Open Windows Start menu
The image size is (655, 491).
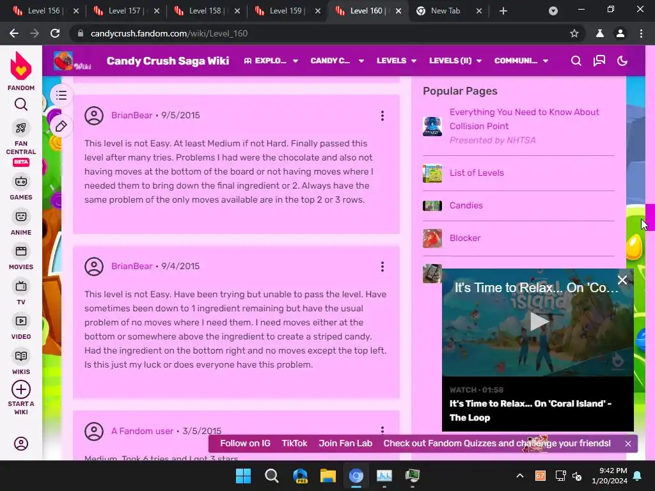click(x=243, y=476)
